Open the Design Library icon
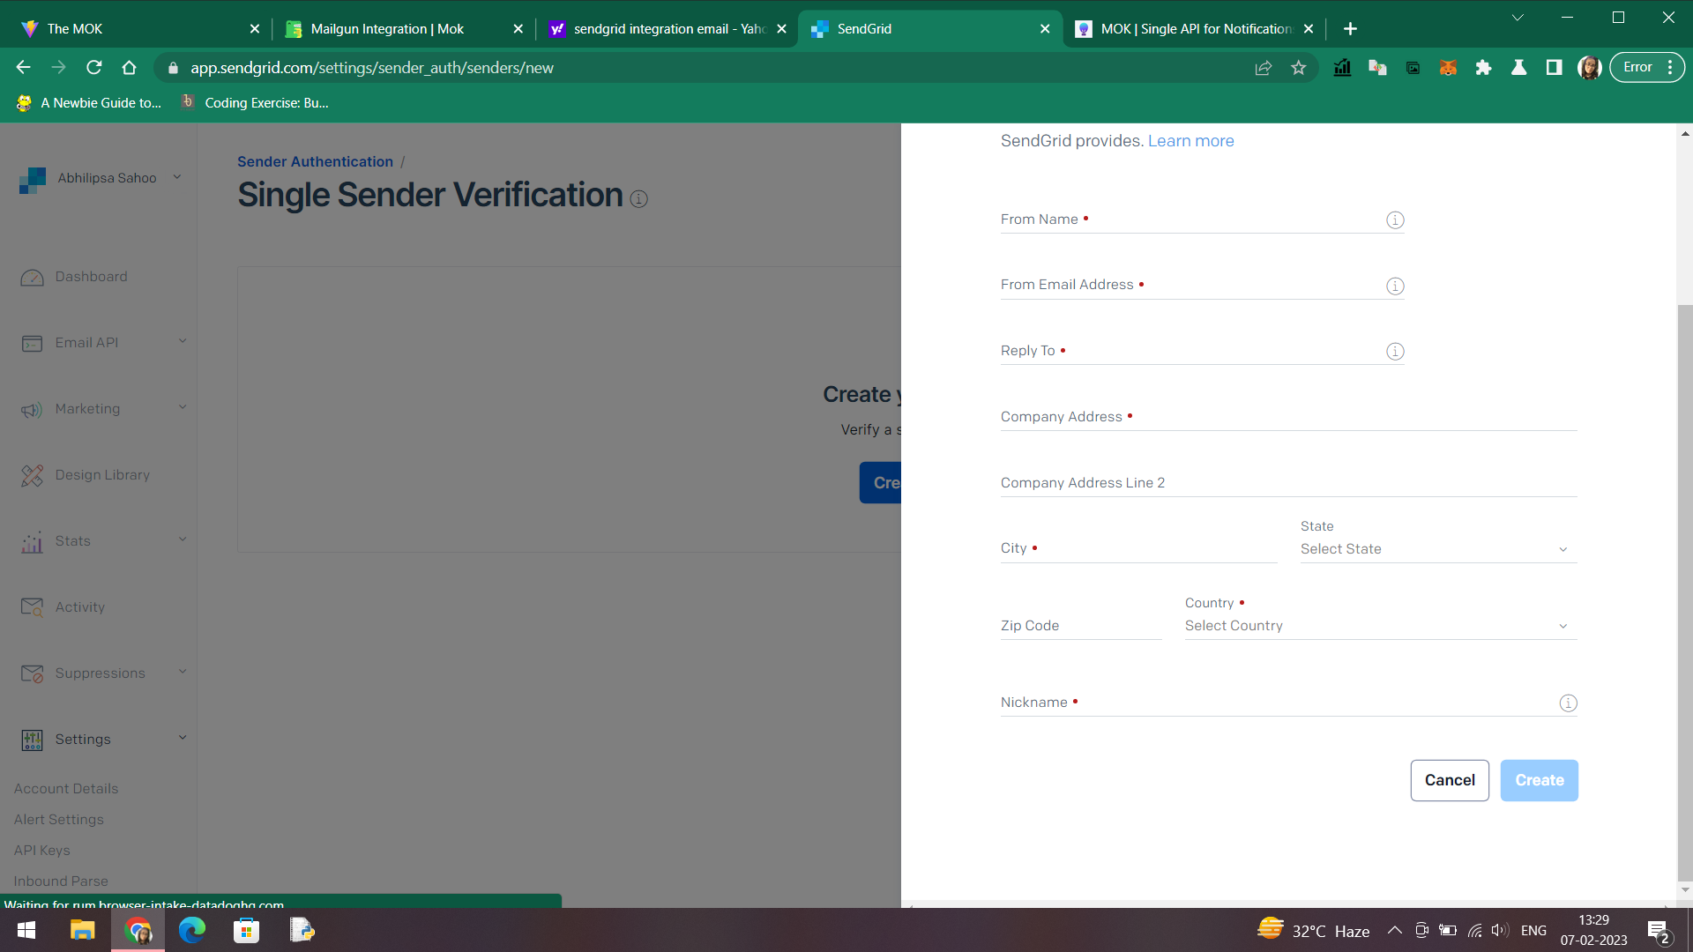 [33, 475]
